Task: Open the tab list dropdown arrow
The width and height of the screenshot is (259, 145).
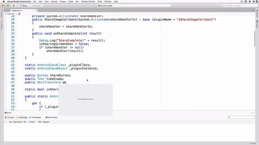Action: [254, 10]
